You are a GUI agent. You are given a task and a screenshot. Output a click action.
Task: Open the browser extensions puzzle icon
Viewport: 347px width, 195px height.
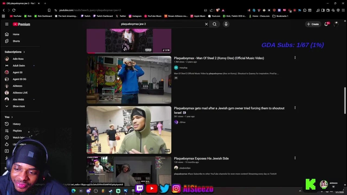(305, 10)
